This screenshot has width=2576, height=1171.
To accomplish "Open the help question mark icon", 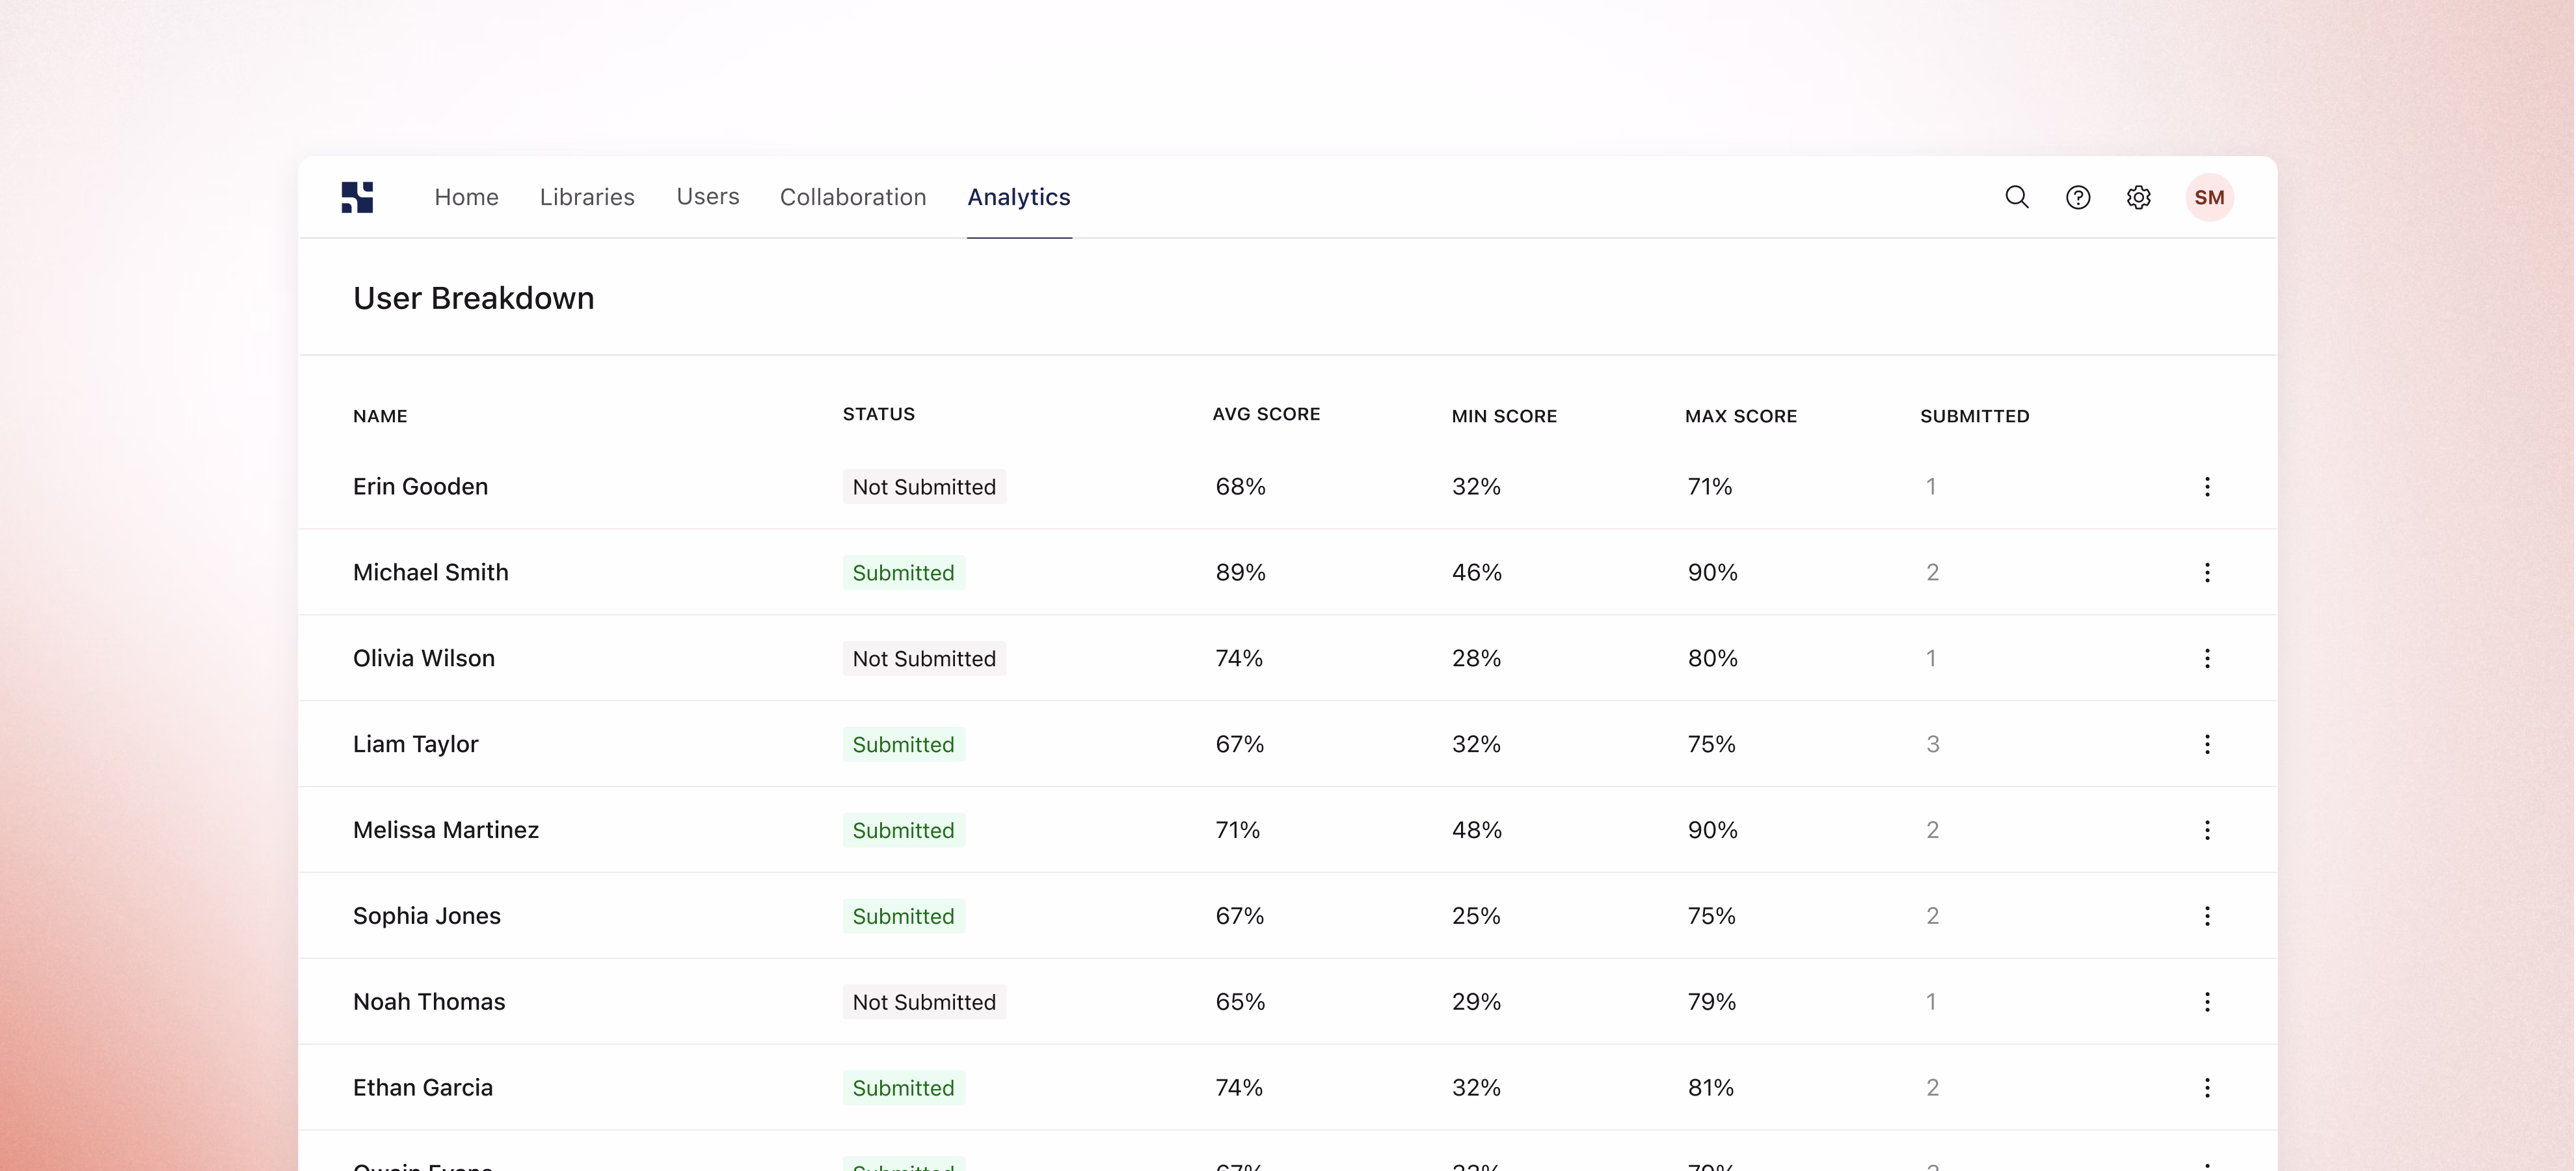I will 2078,197.
